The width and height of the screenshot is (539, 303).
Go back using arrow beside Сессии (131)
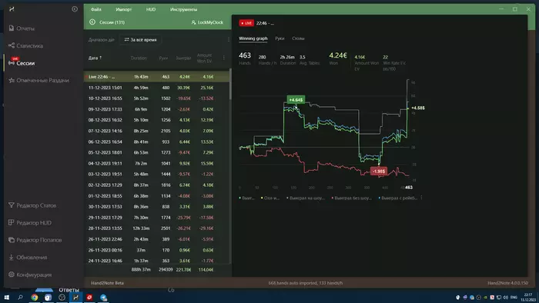point(92,22)
